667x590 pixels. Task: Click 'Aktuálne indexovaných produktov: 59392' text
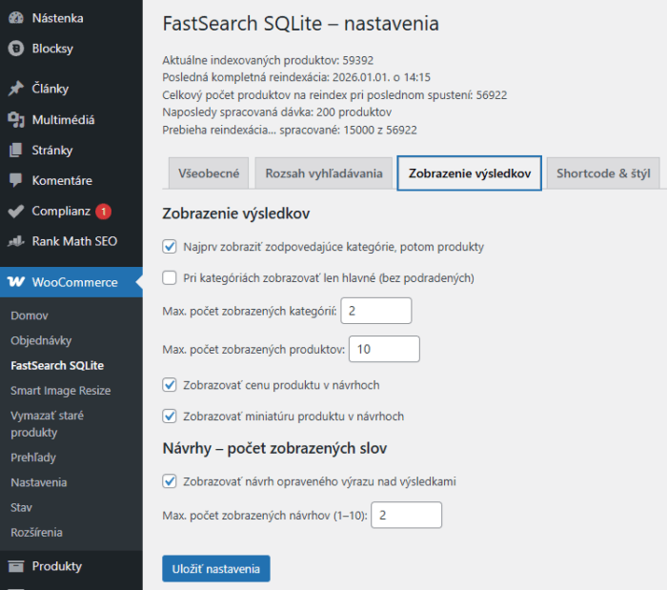268,60
